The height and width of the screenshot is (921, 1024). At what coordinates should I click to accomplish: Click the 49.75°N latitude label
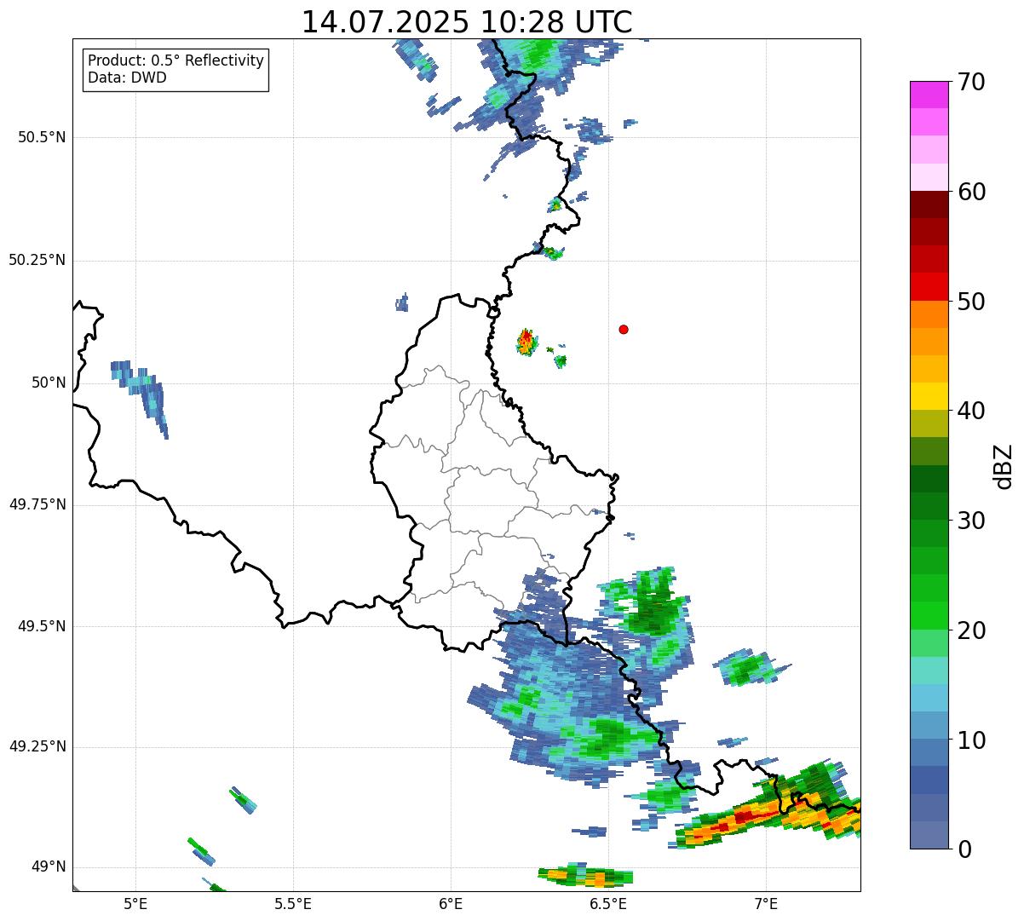coord(37,504)
